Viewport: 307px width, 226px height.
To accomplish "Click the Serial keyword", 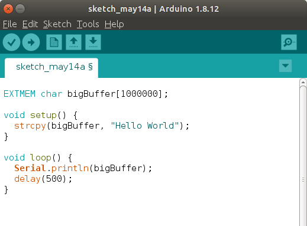I will [30, 168].
